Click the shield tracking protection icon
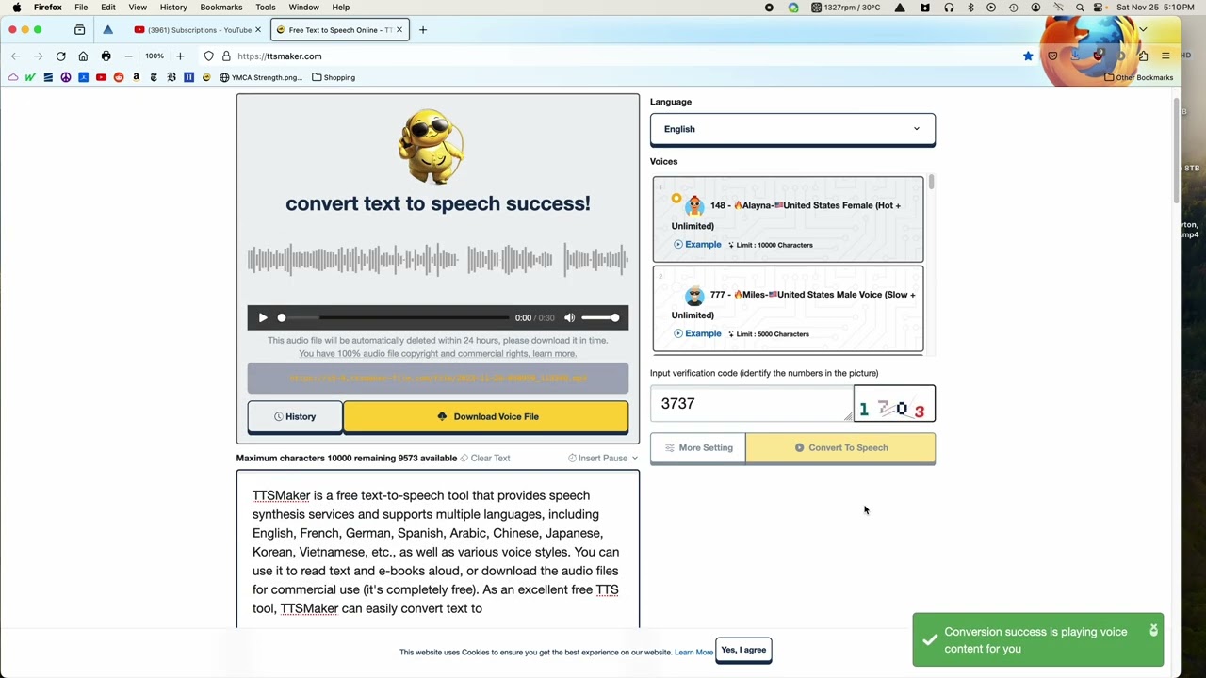1206x678 pixels. (x=208, y=56)
